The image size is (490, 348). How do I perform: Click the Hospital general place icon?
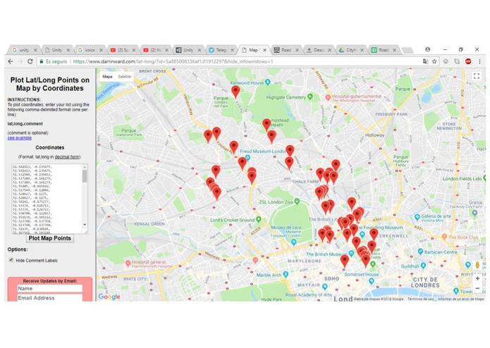[x=128, y=263]
